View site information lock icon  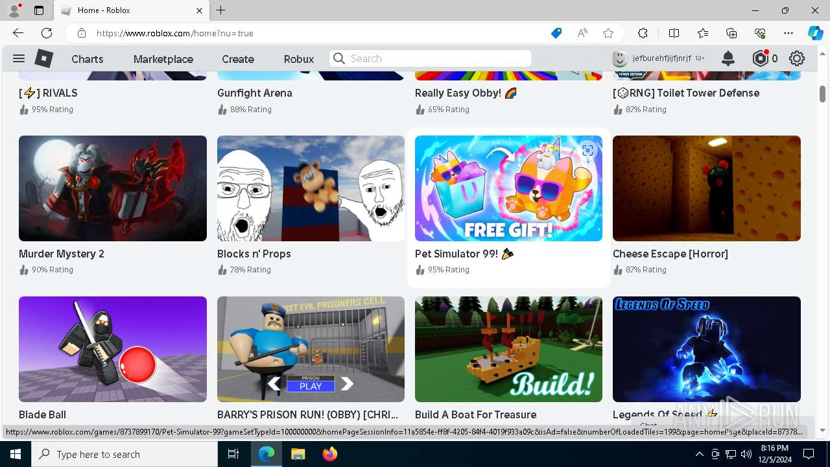point(81,33)
